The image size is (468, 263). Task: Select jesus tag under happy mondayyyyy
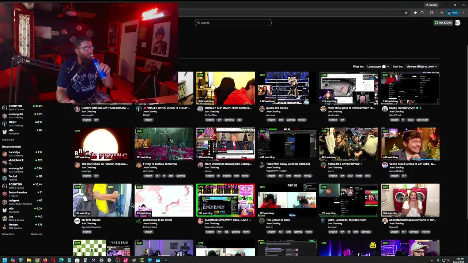pyautogui.click(x=410, y=120)
